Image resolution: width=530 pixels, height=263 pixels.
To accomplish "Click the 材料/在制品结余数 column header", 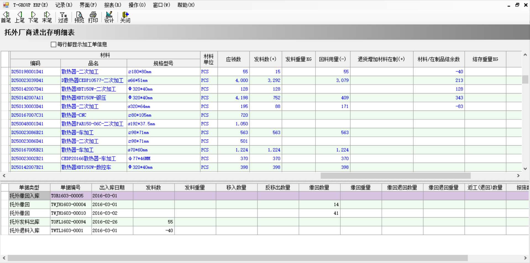I will tap(439, 59).
